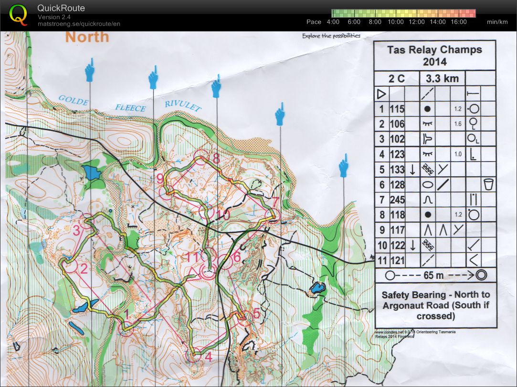Viewport: 517px width, 387px height.
Task: Click the red 16:00 end of pace scale
Action: click(x=472, y=13)
